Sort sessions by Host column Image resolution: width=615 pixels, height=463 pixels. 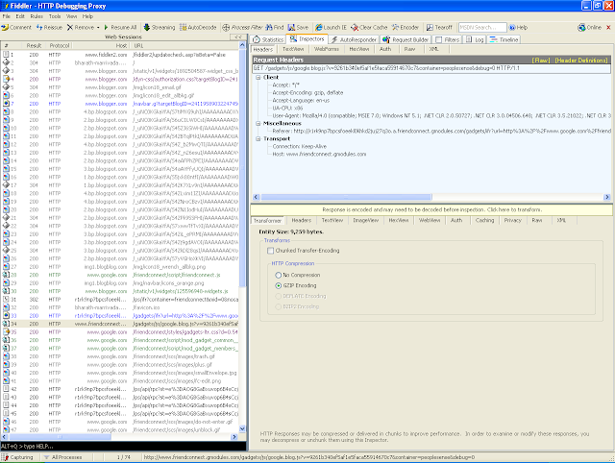(100, 45)
